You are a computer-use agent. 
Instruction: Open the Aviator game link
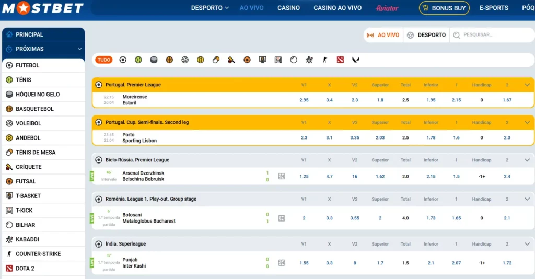click(387, 8)
